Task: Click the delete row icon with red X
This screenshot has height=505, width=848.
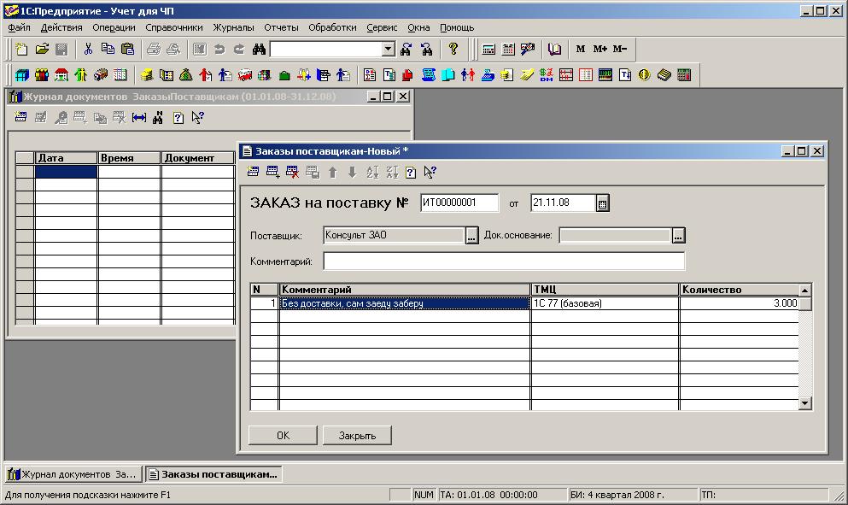Action: [x=293, y=173]
